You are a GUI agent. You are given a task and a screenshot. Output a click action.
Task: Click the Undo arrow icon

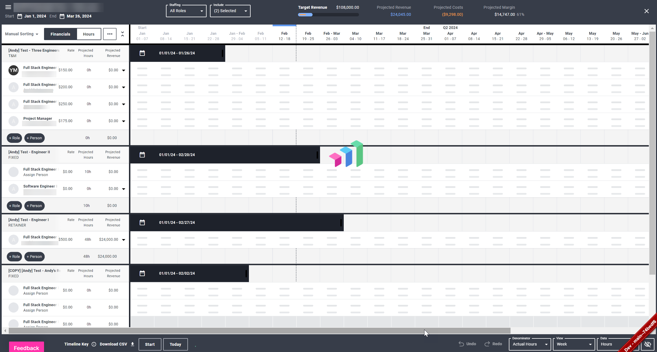coord(461,344)
